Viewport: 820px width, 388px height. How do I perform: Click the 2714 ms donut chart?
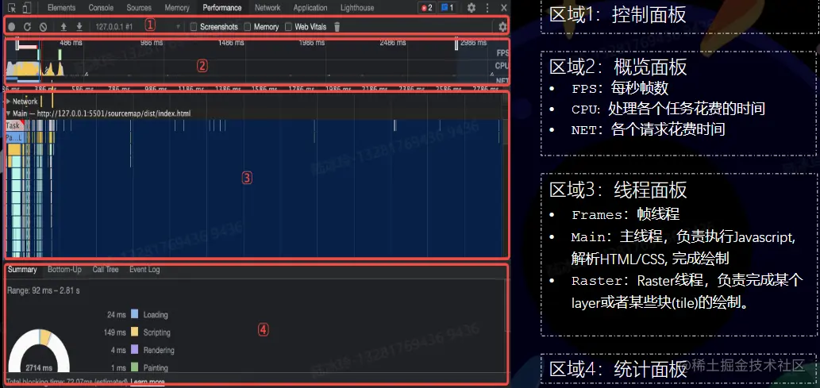pos(39,351)
